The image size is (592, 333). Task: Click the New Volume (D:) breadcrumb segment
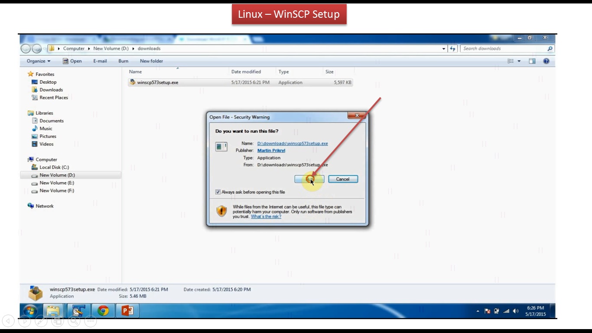click(x=111, y=49)
